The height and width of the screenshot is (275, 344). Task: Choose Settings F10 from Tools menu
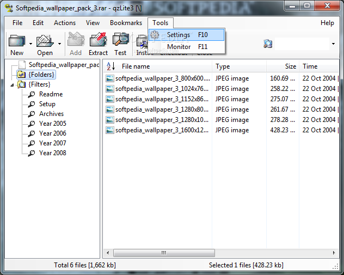[187, 35]
